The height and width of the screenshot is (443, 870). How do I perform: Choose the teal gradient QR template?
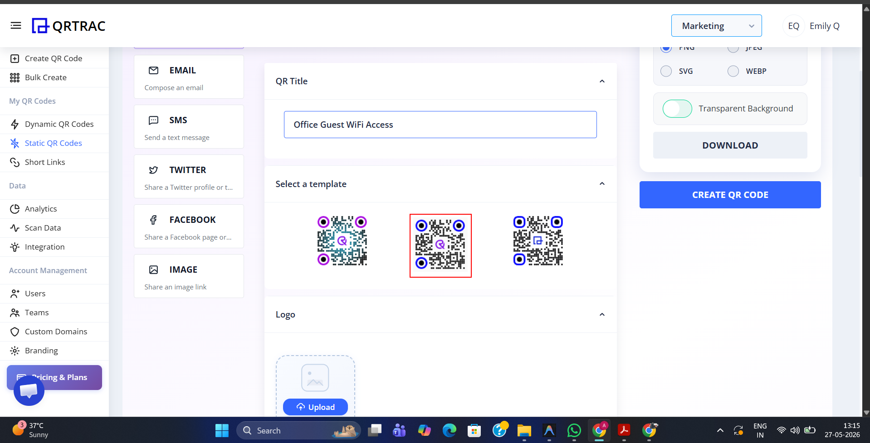(342, 241)
